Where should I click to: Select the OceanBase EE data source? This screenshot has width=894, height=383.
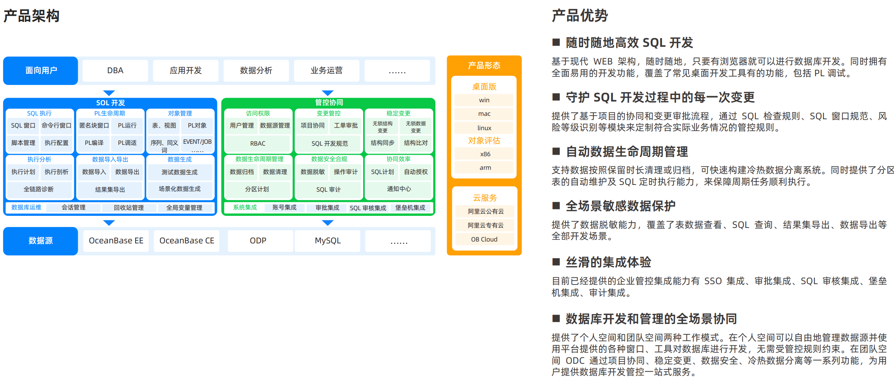click(x=116, y=241)
